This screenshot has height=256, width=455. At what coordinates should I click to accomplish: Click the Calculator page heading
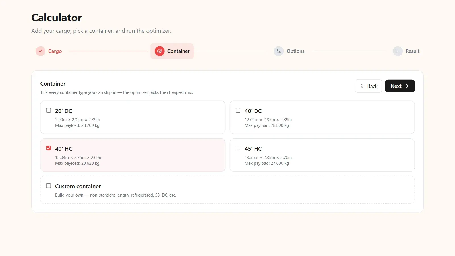tap(57, 18)
